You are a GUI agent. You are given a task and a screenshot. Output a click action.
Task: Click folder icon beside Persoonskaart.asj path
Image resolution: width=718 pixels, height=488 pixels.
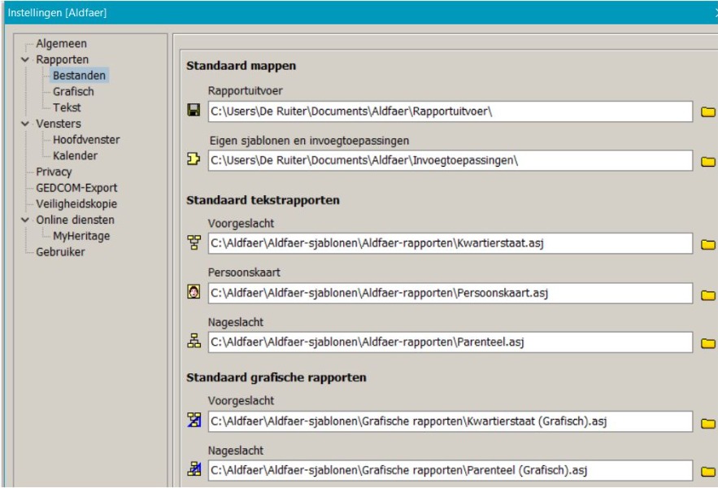click(707, 294)
